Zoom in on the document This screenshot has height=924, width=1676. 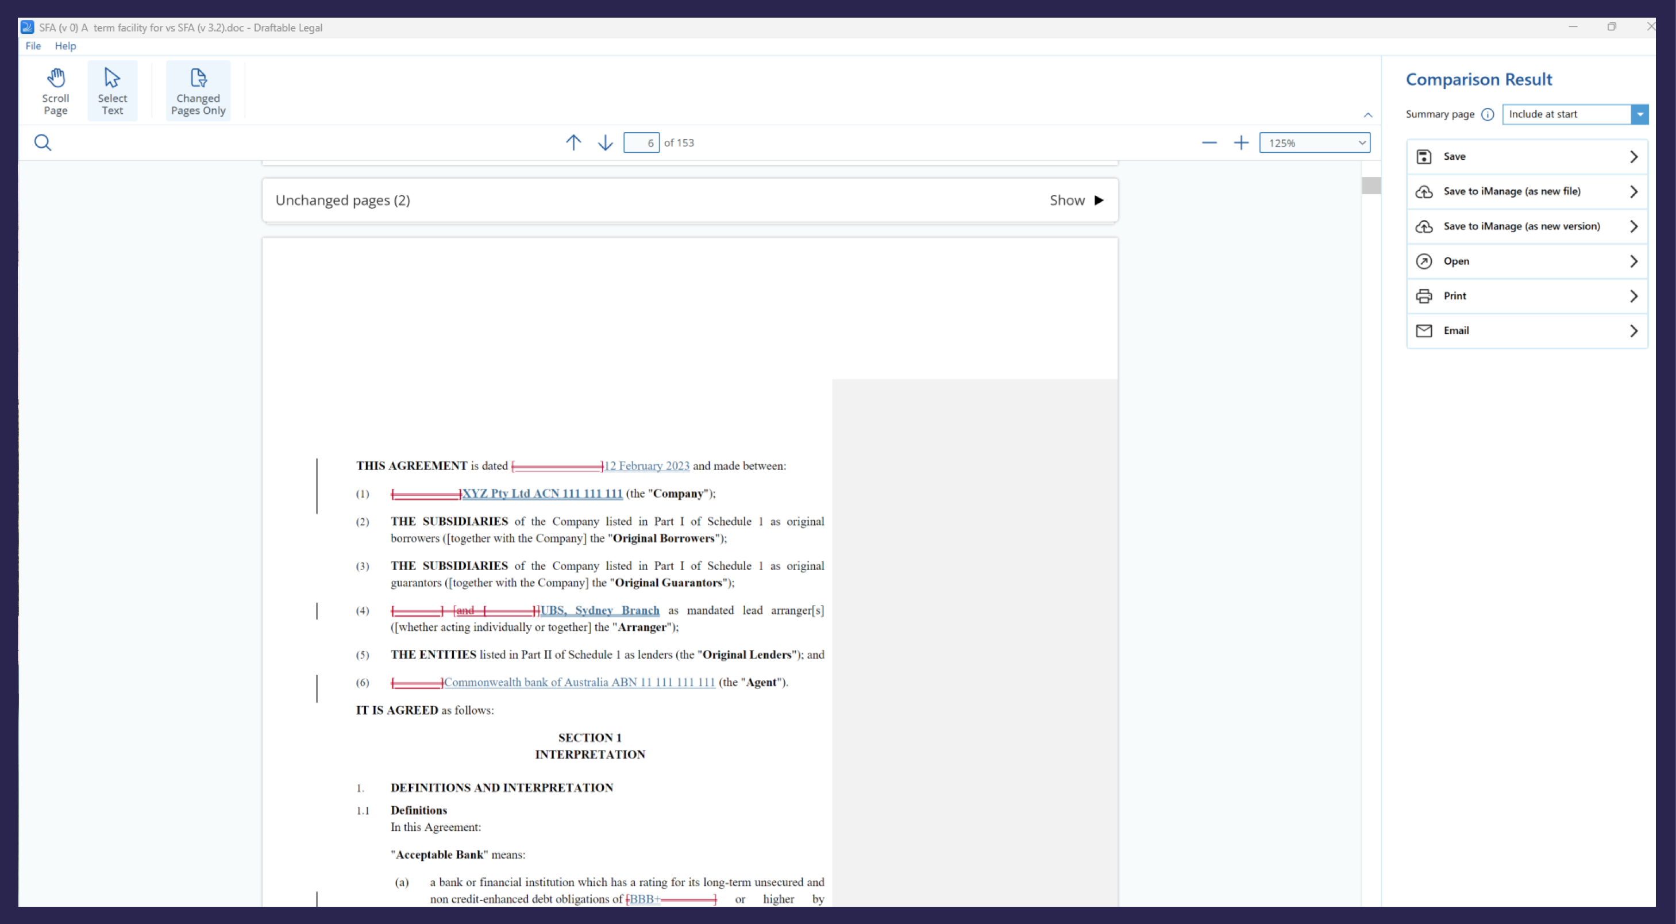(1242, 143)
